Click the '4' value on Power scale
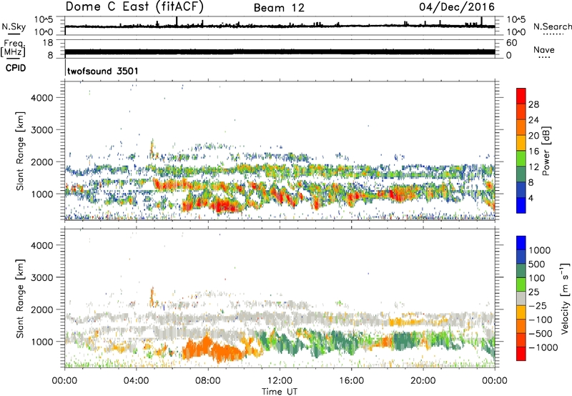The image size is (572, 396). coord(531,199)
